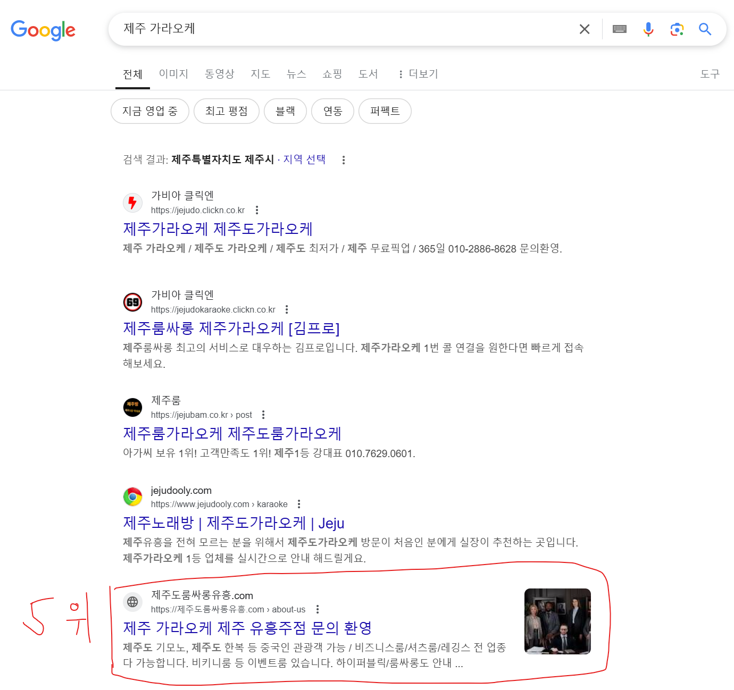Click the globe favicon of 제주도룸싸롱유흥.com
The image size is (734, 690).
133,602
